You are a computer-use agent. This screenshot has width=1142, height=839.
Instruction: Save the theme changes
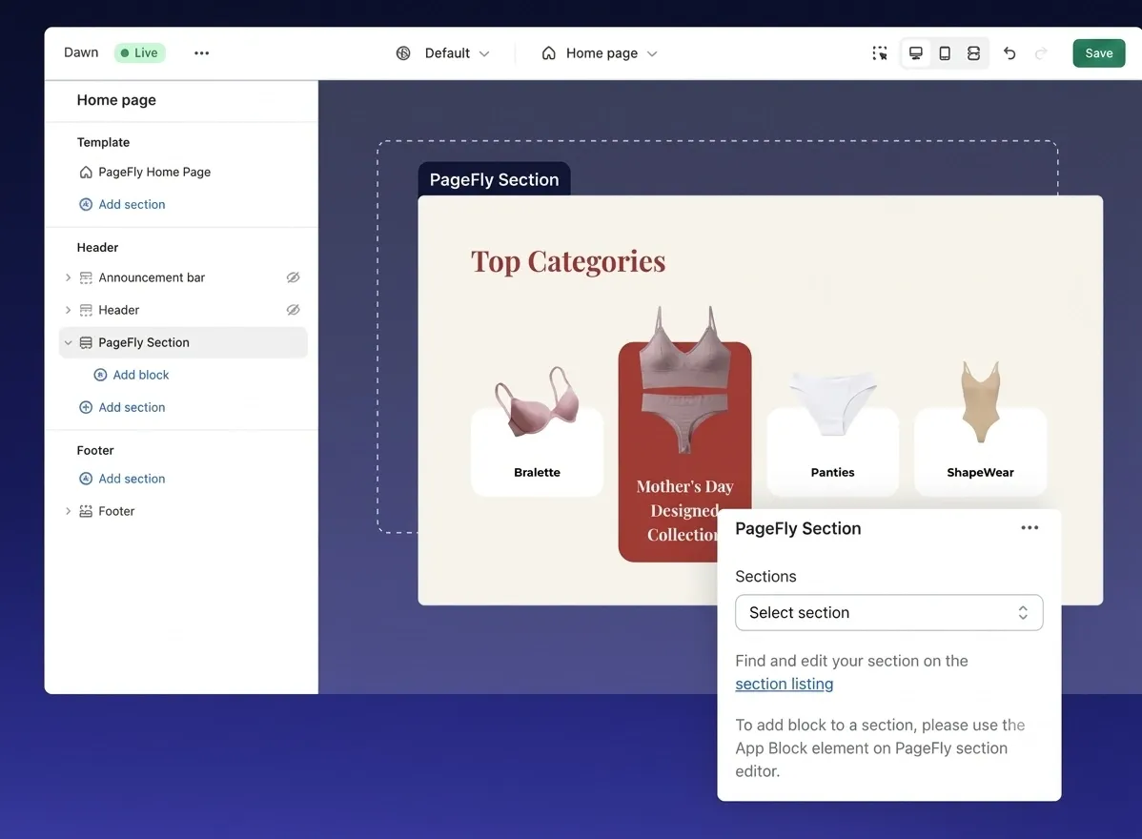(1098, 53)
